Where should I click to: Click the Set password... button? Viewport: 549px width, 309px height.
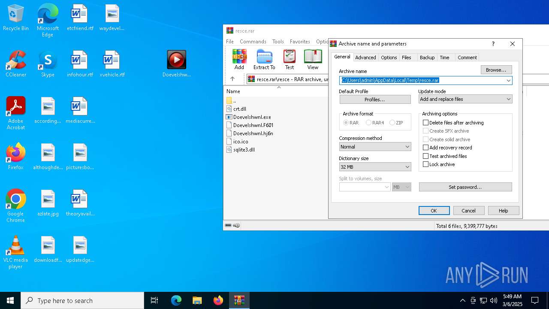tap(465, 187)
